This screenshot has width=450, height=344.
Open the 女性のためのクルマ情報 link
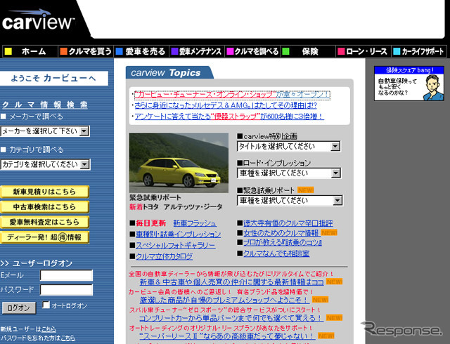pyautogui.click(x=281, y=233)
